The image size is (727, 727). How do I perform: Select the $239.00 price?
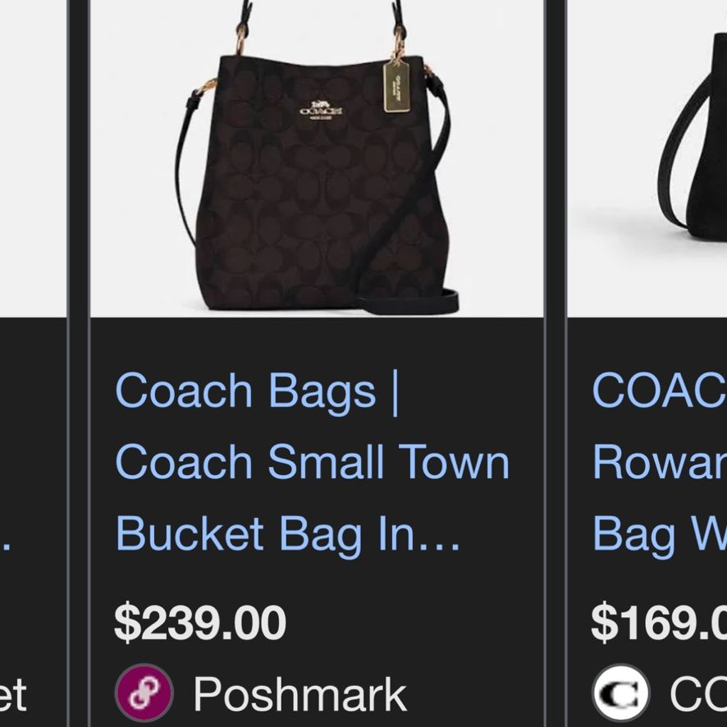tap(200, 623)
